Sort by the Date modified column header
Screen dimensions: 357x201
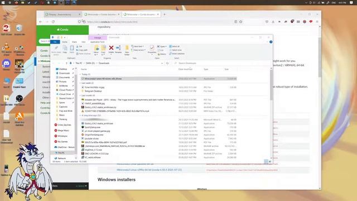pyautogui.click(x=185, y=69)
